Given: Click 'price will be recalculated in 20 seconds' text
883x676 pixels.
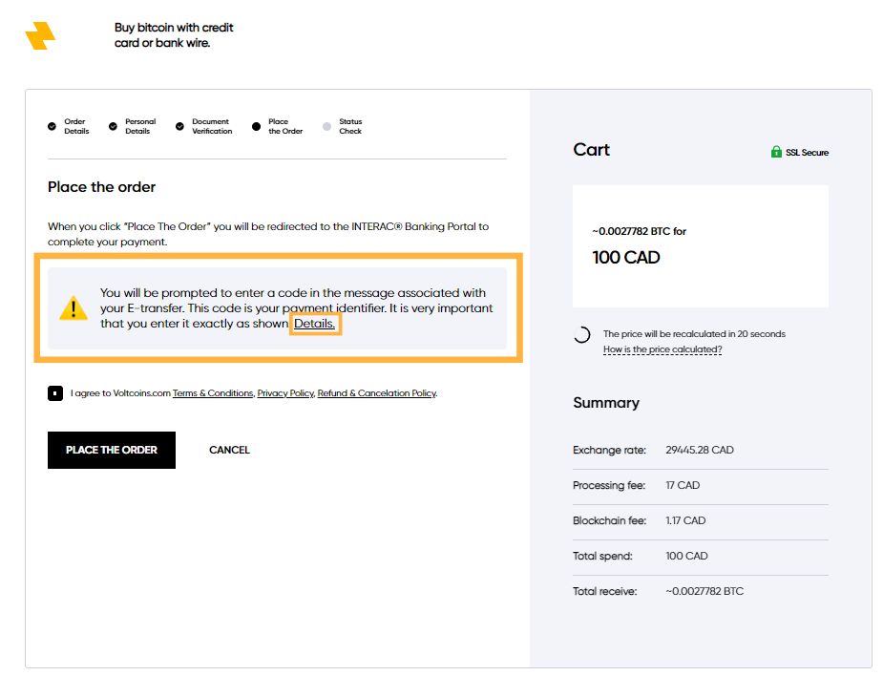Looking at the screenshot, I should (x=694, y=334).
